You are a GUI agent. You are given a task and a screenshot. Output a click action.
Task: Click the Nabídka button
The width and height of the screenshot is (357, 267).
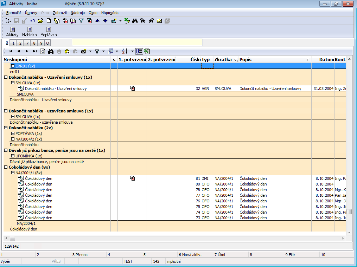[x=30, y=32]
